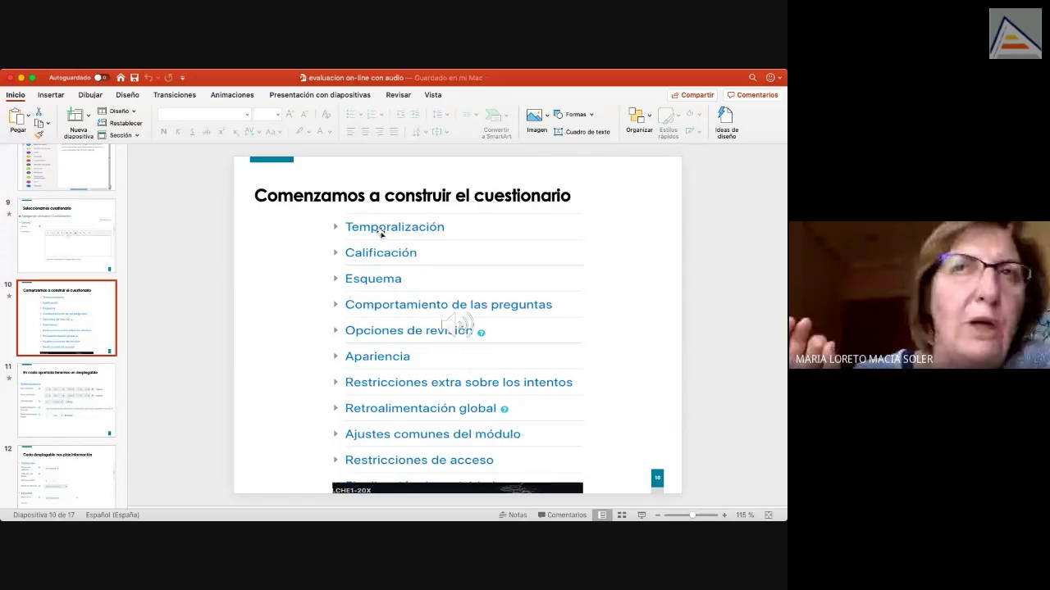Image resolution: width=1050 pixels, height=590 pixels.
Task: Select the Format Painter brush icon
Action: point(39,134)
